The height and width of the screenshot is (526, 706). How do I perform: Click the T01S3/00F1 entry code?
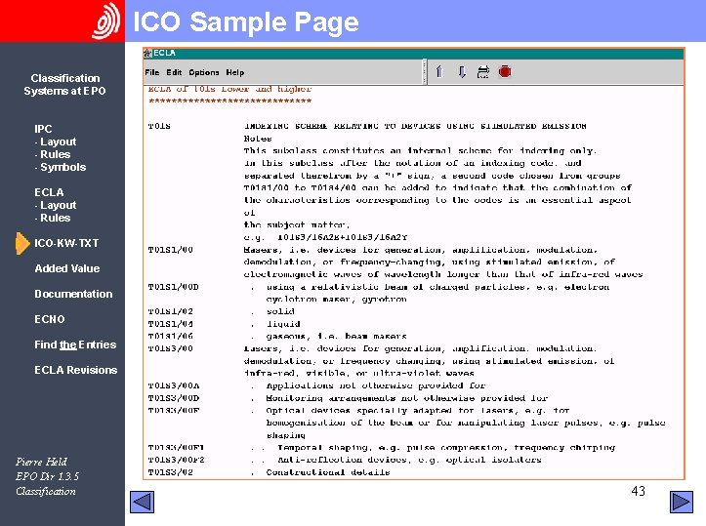coord(176,448)
